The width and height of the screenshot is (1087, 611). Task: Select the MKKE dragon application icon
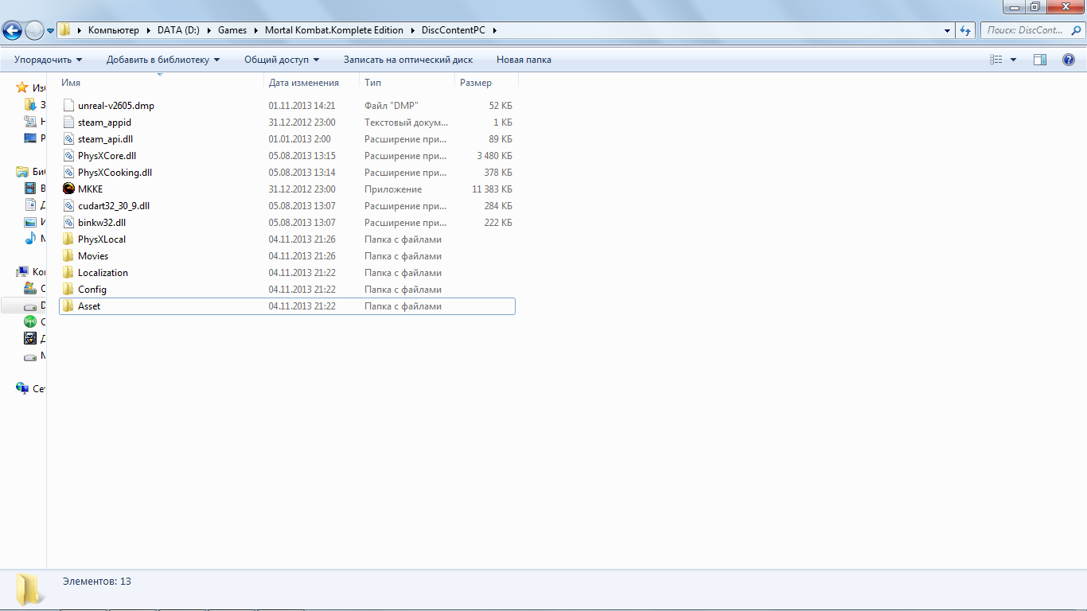68,189
